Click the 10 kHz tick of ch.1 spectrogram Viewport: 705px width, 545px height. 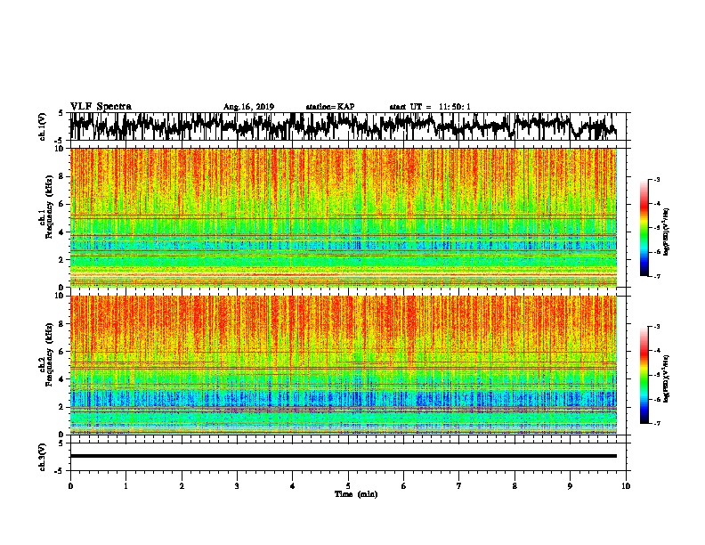60,149
